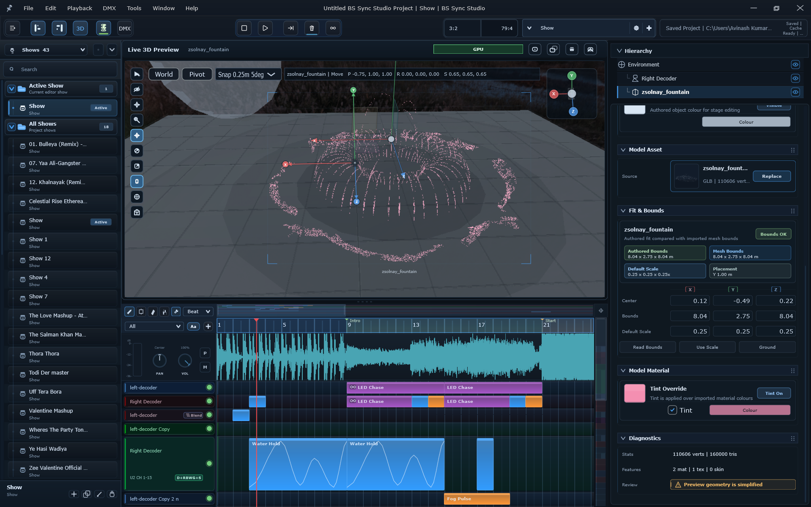Click the delete show trash icon
The height and width of the screenshot is (507, 811).
point(112,494)
